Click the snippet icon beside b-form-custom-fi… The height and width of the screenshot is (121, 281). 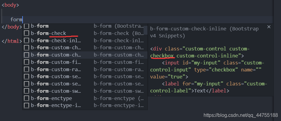click(27, 62)
